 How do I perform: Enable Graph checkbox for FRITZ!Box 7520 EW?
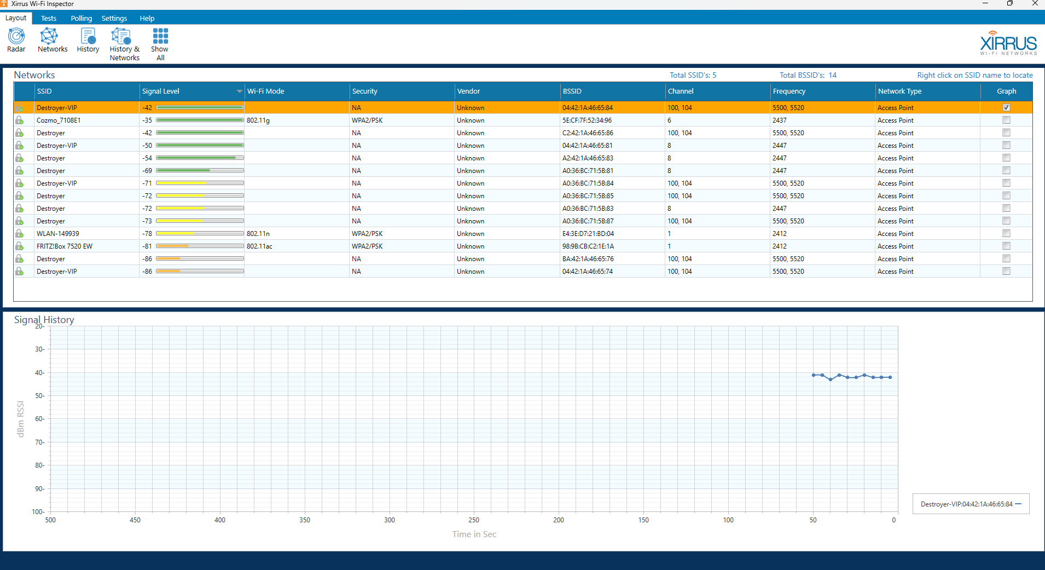(1006, 246)
